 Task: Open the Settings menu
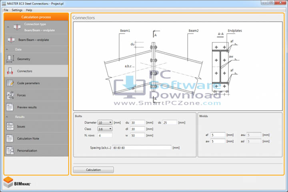coord(17,10)
